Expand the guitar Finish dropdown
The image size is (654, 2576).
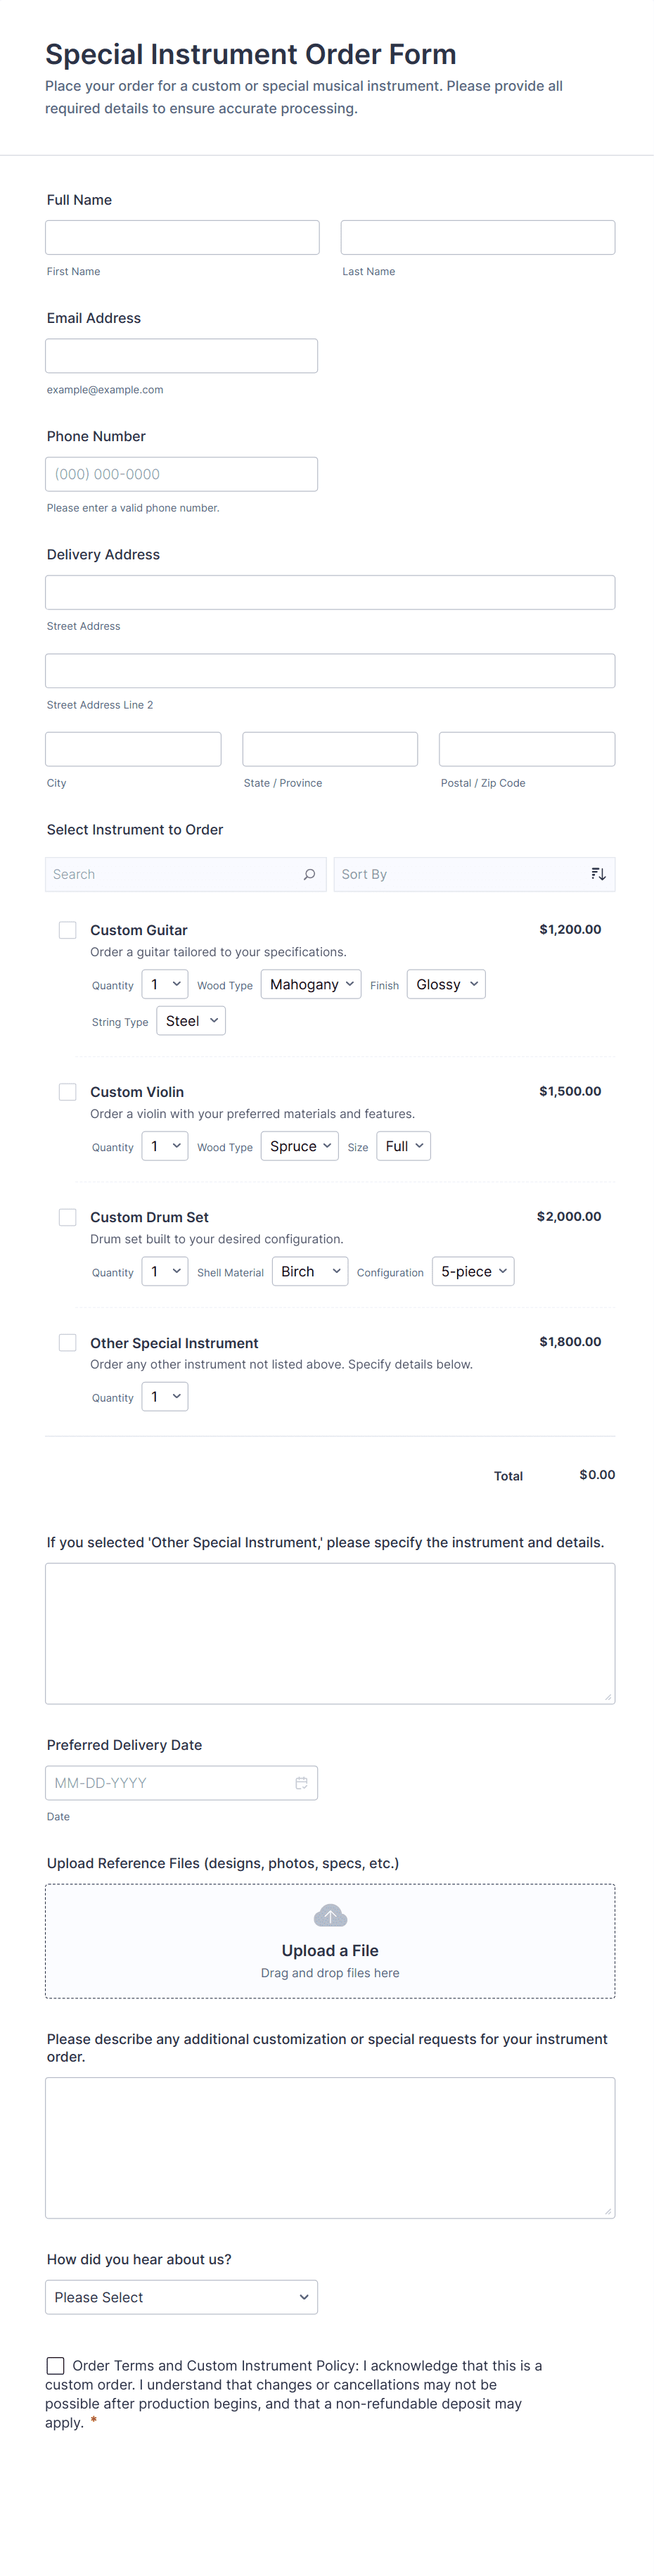pos(446,985)
